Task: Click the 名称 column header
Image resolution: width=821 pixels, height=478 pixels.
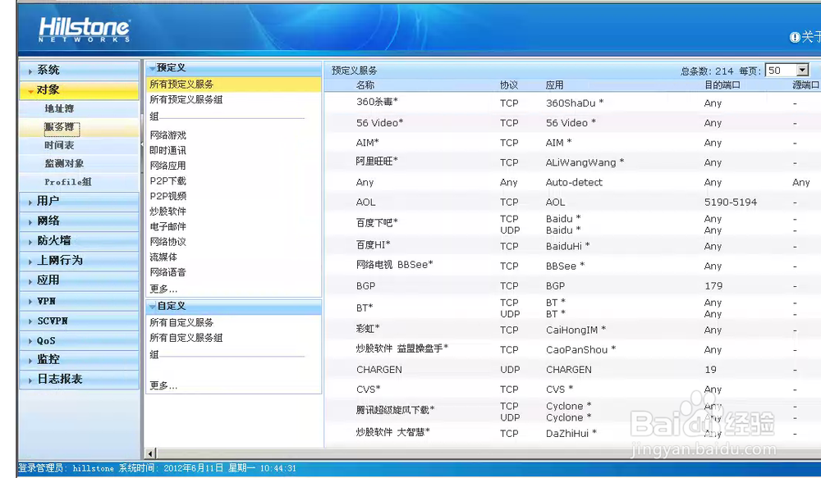Action: 365,85
